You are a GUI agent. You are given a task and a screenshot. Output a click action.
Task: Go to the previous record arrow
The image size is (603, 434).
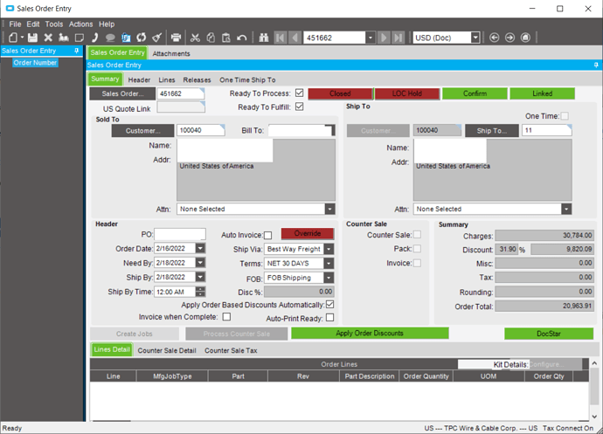(295, 38)
